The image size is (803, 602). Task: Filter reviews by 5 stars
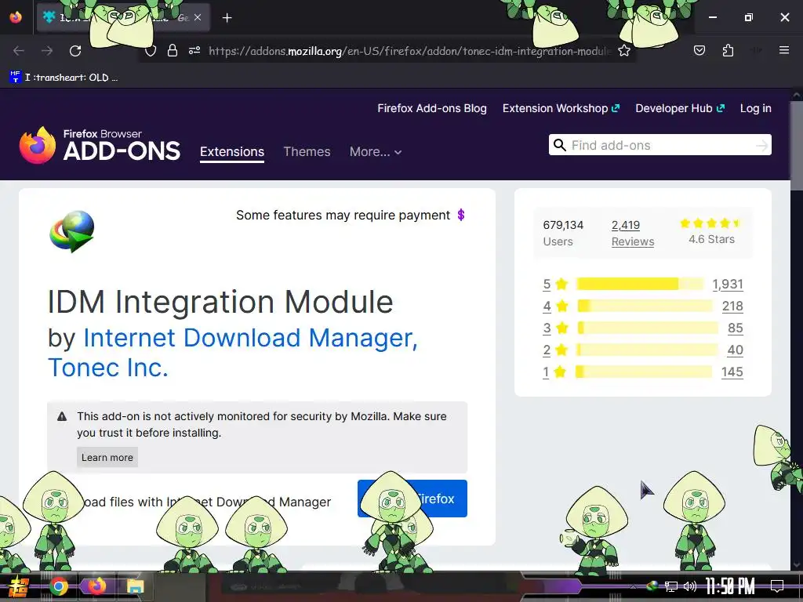[x=556, y=284]
